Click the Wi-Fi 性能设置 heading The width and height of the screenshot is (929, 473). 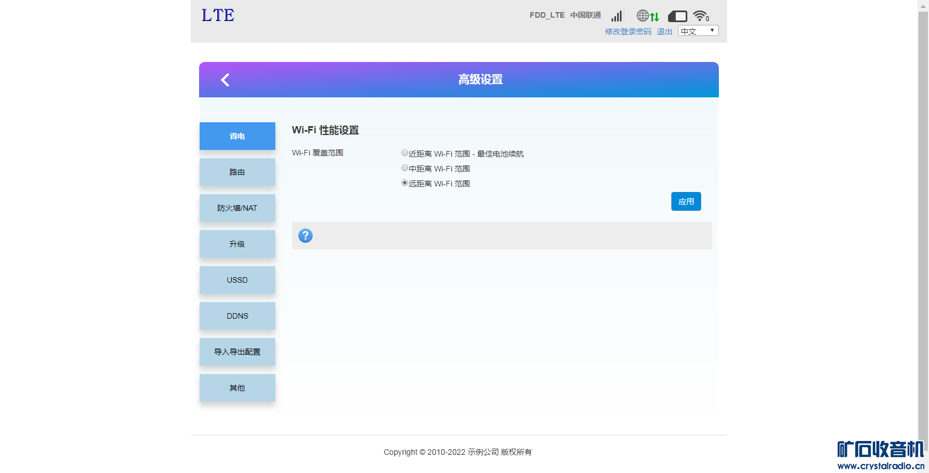point(325,130)
